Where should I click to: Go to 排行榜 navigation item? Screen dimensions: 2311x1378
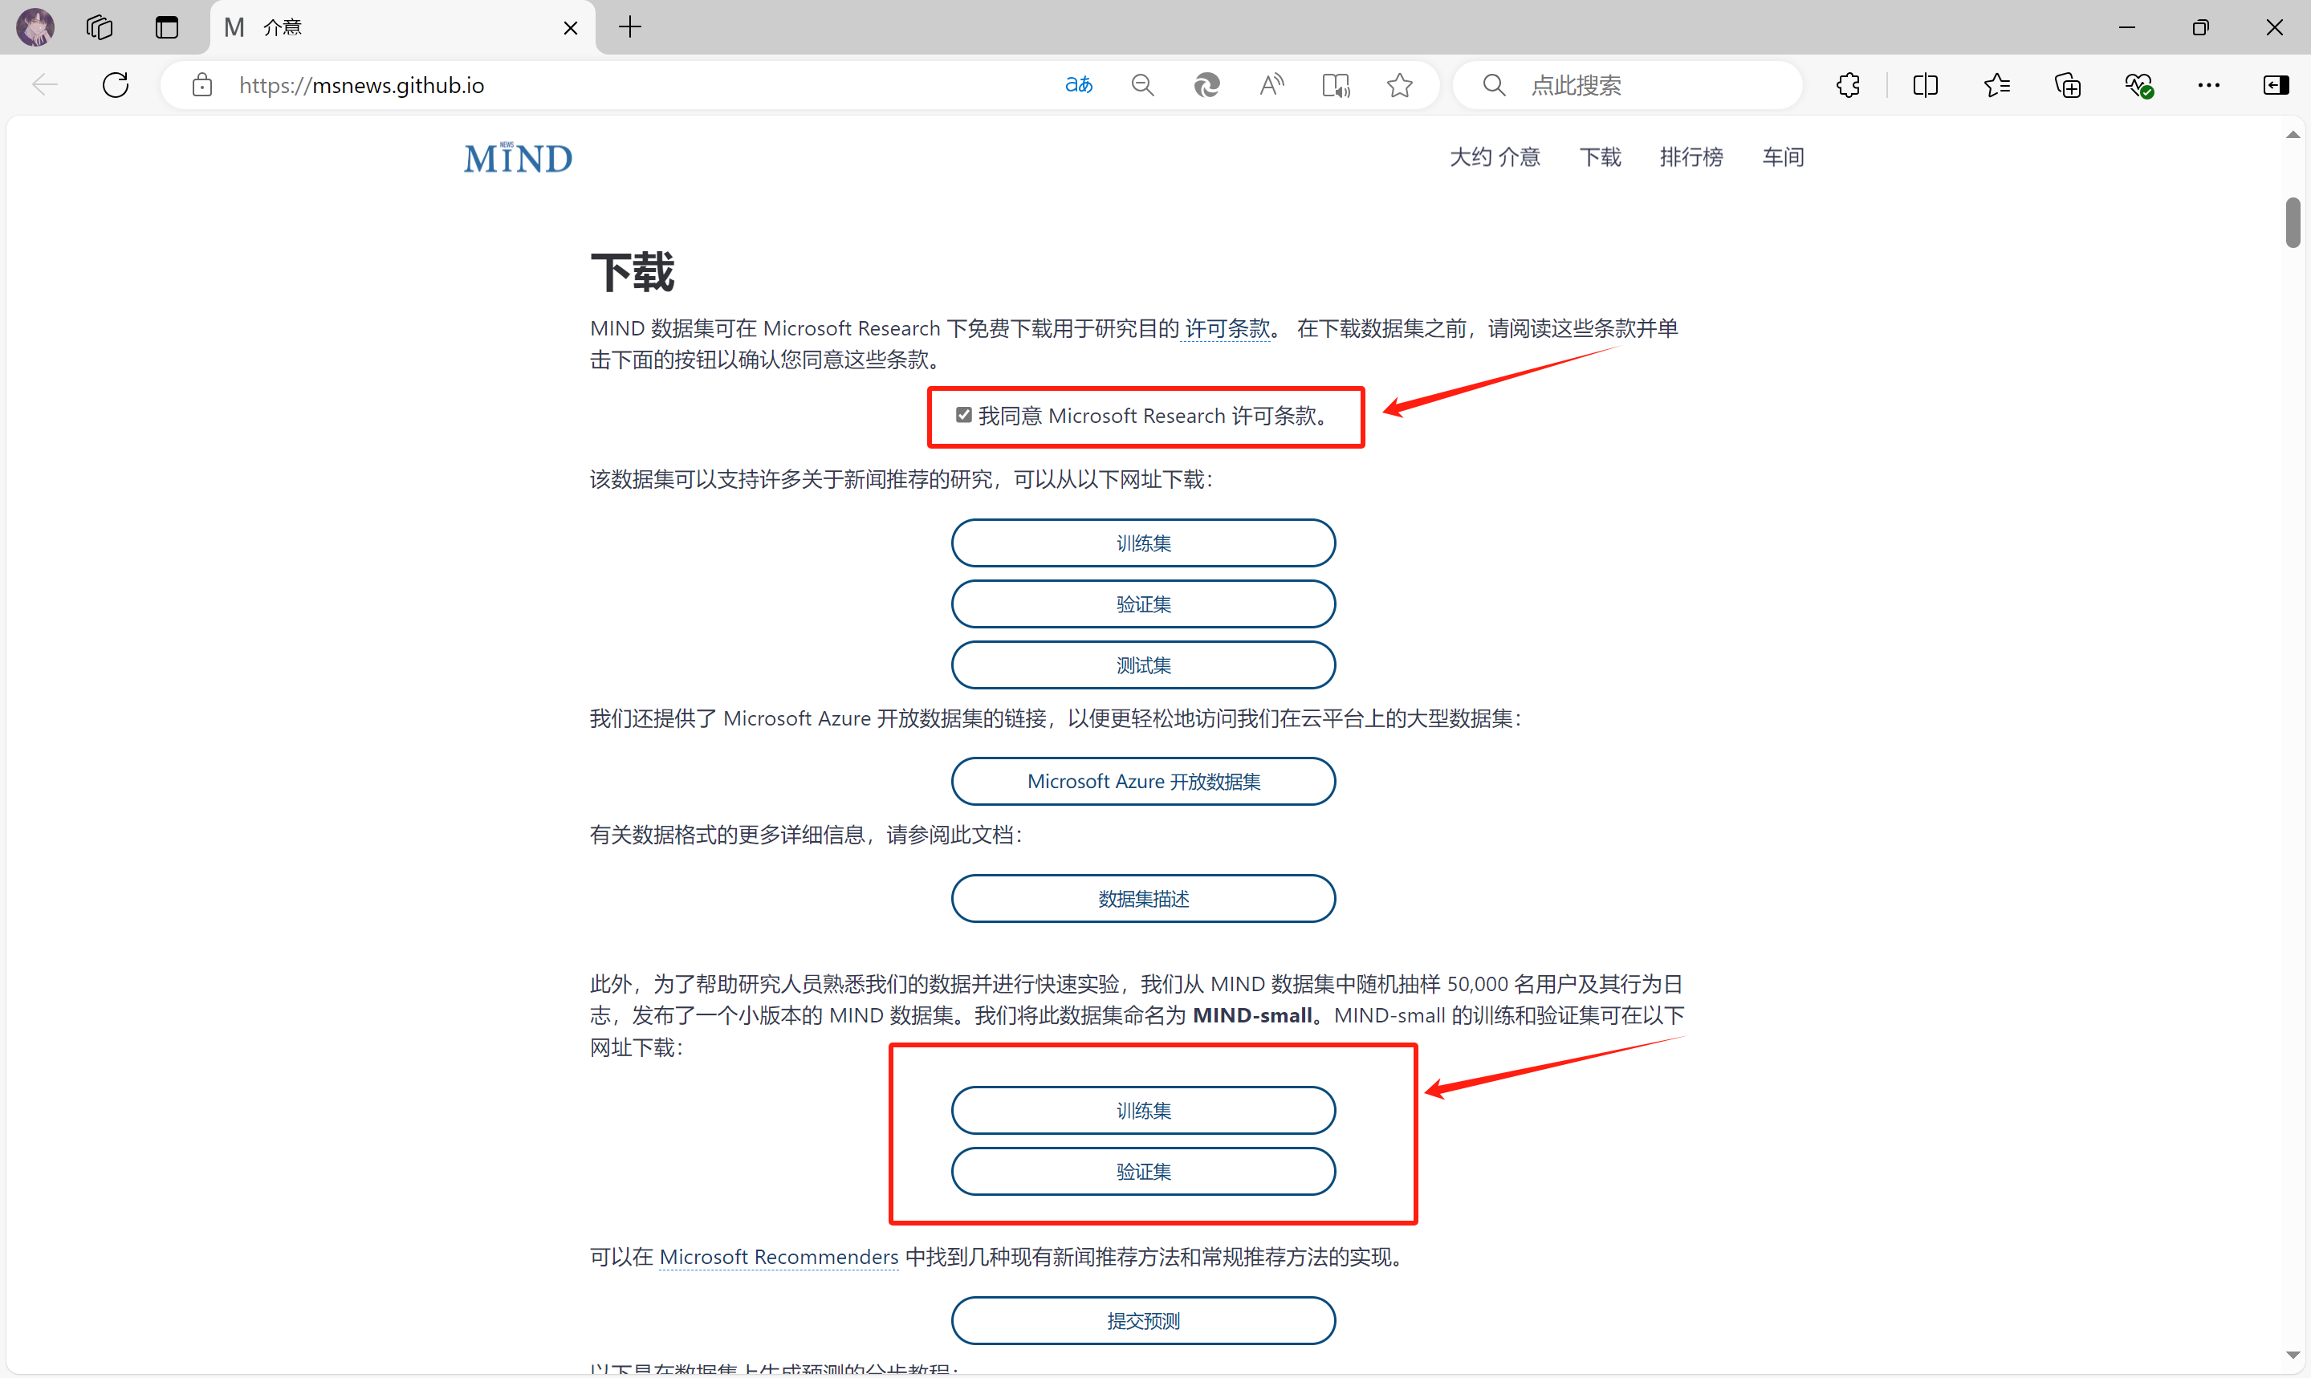click(x=1691, y=157)
